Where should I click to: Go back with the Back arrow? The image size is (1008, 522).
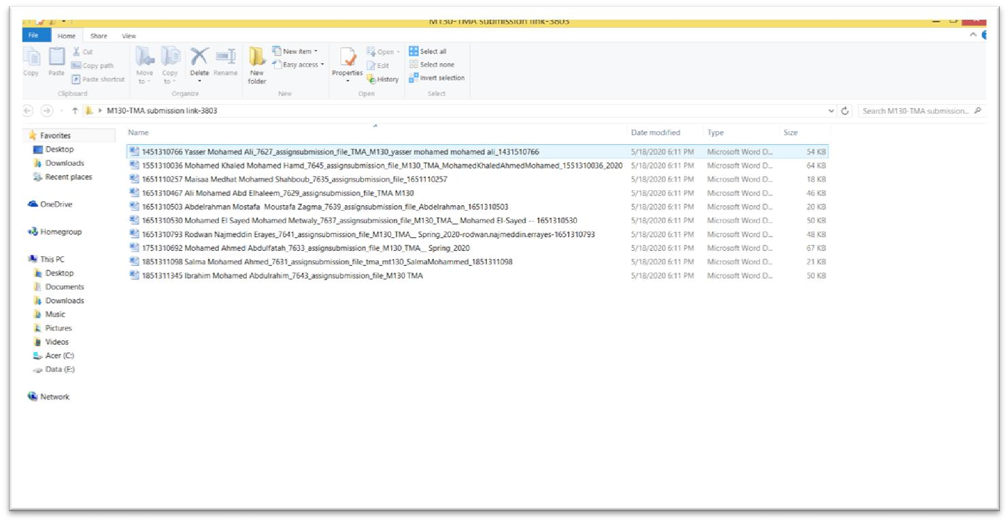tap(28, 110)
